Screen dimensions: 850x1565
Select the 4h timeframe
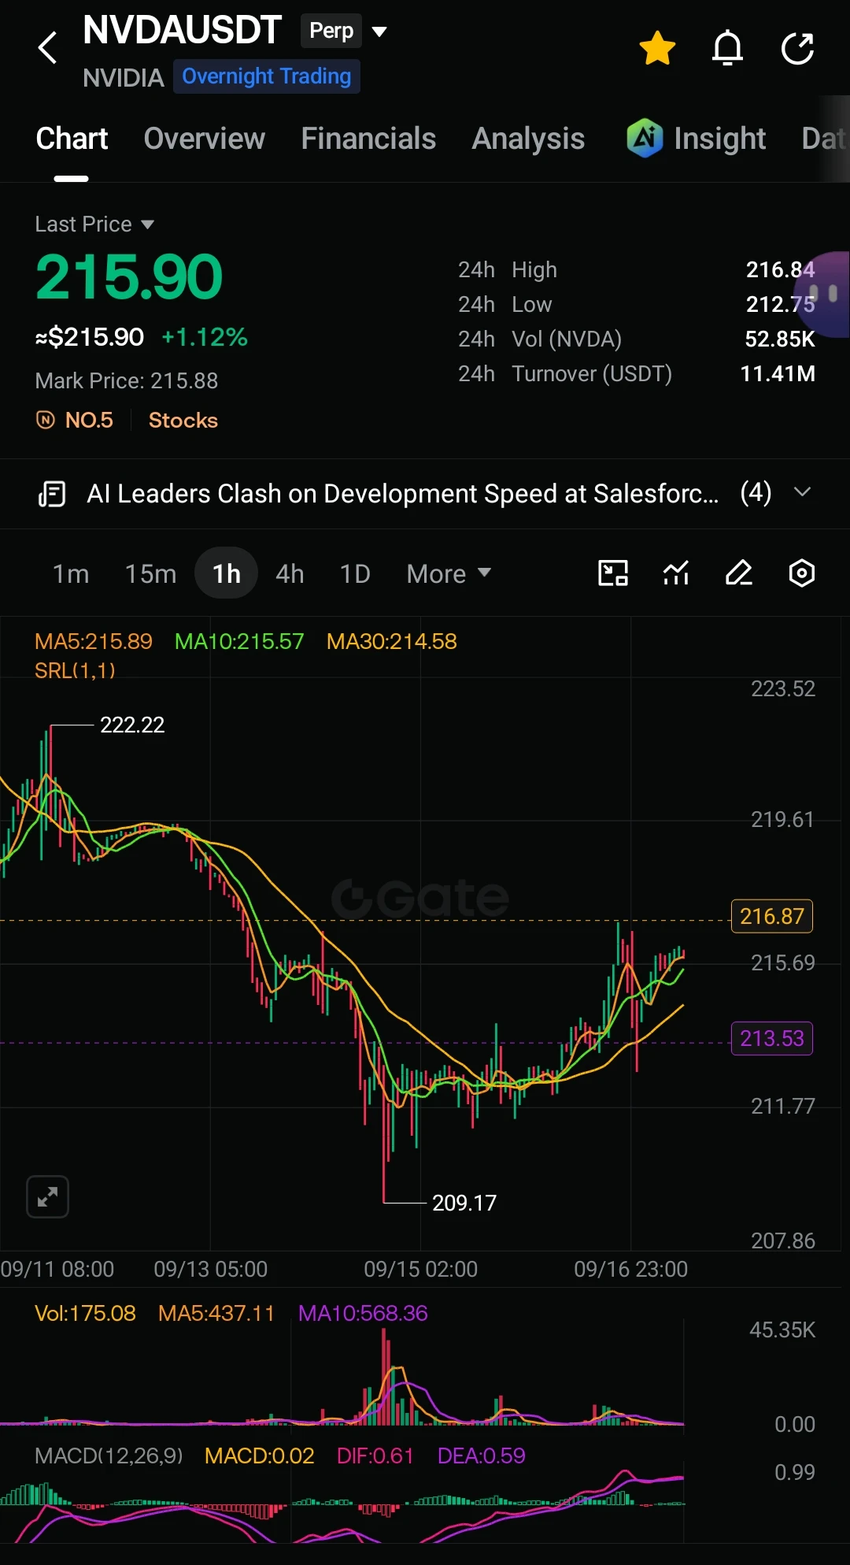[290, 573]
